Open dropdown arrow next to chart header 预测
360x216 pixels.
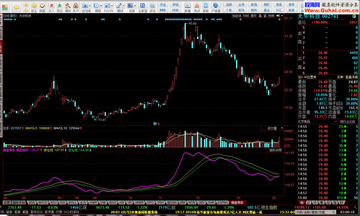(282, 16)
